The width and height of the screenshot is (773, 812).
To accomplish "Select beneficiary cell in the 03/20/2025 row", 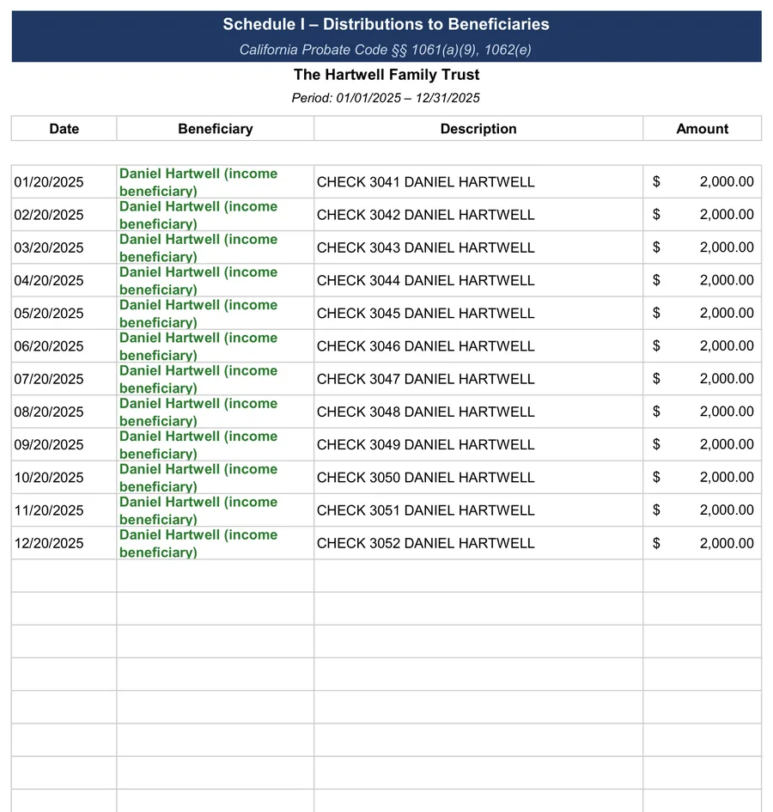I will [x=216, y=247].
